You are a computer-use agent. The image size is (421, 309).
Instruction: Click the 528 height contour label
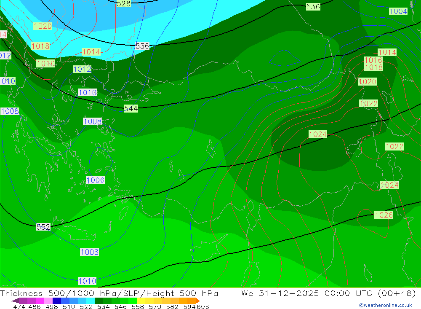(124, 3)
